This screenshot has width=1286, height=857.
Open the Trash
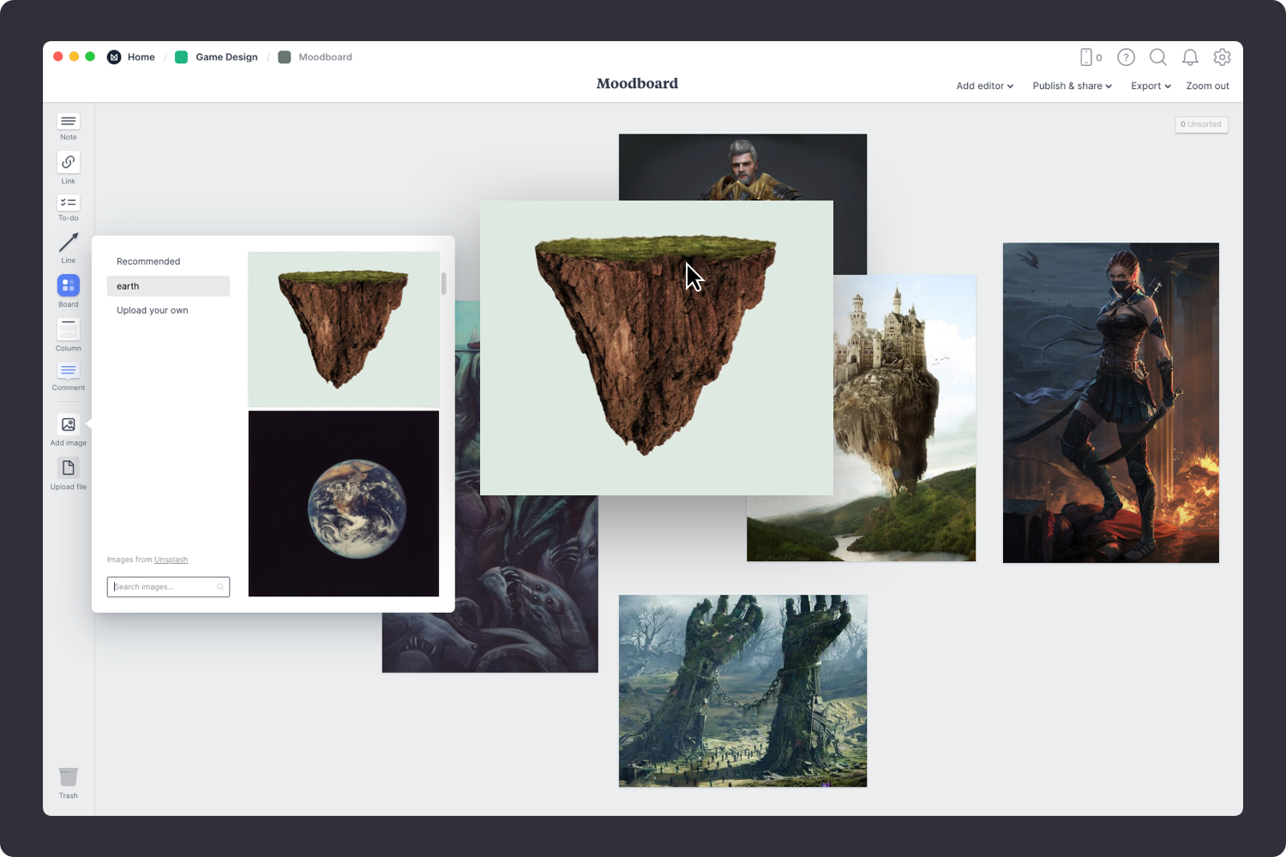click(68, 778)
